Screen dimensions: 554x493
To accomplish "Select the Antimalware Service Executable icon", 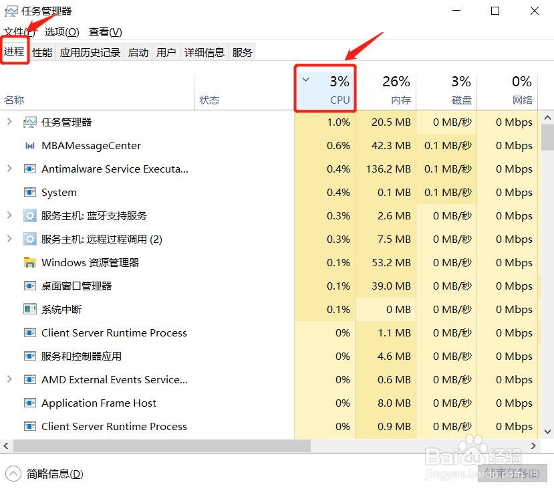I will coord(29,169).
